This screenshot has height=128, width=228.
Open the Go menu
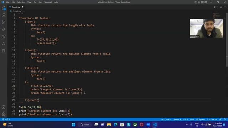point(35,2)
